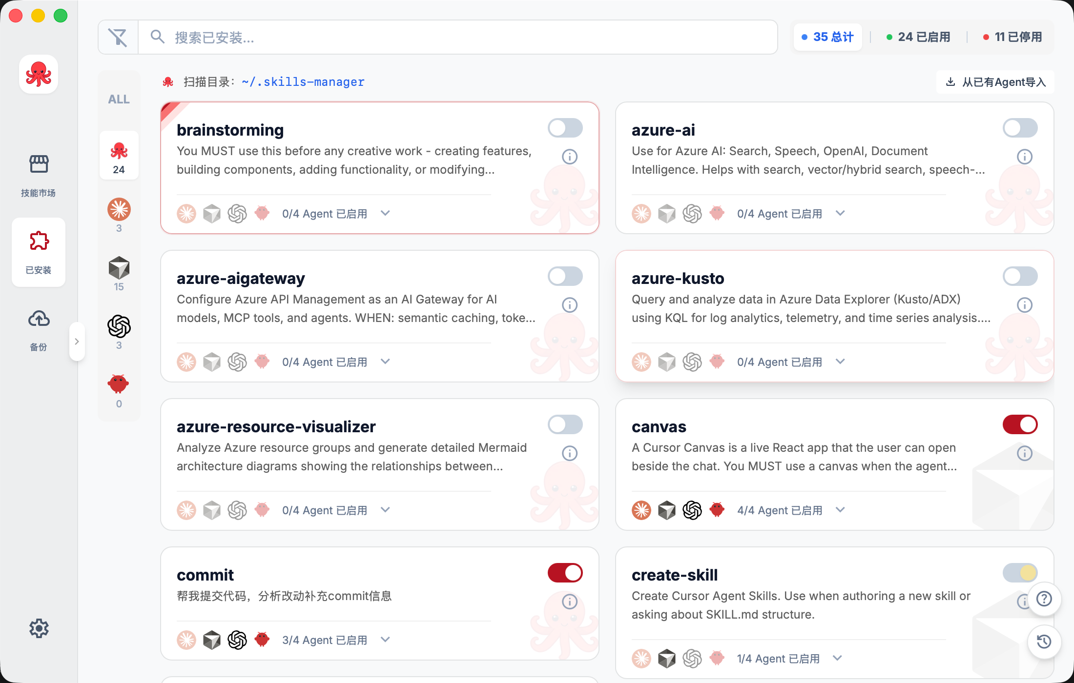Switch on azure-resource-visualizer toggle
The image size is (1074, 683).
pos(565,425)
